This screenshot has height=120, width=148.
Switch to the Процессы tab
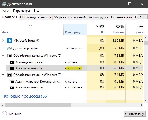pyautogui.click(x=10, y=17)
